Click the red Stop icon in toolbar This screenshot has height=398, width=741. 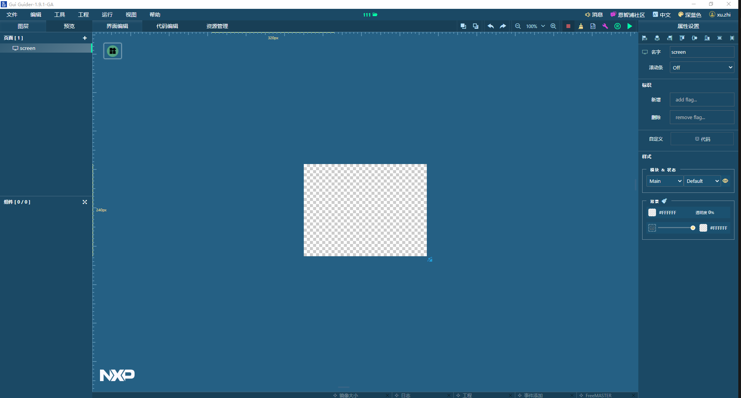[568, 26]
